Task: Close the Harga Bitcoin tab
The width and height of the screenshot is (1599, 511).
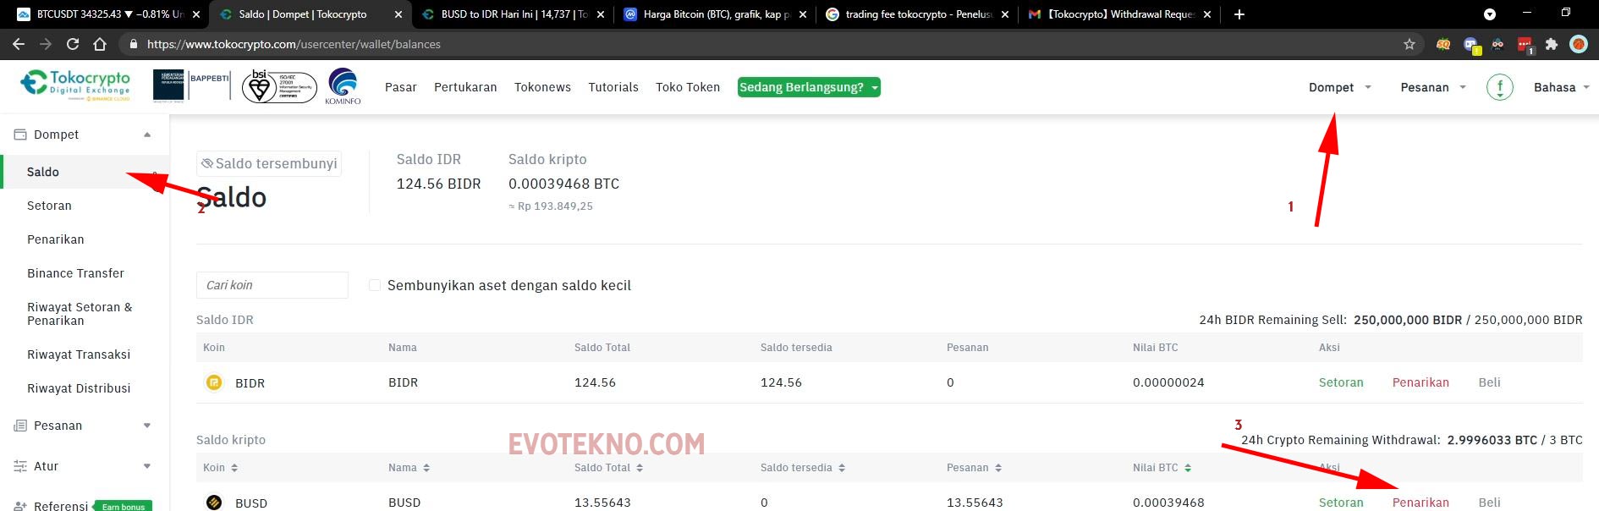Action: 803,14
